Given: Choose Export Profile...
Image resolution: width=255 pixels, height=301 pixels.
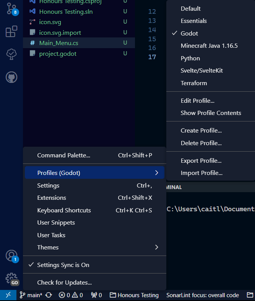Looking at the screenshot, I should click(x=211, y=160).
